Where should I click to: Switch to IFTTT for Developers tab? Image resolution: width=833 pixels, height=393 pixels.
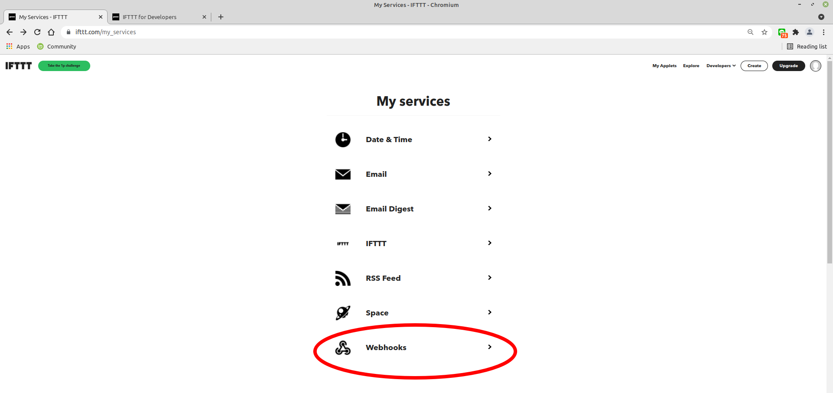pyautogui.click(x=150, y=17)
